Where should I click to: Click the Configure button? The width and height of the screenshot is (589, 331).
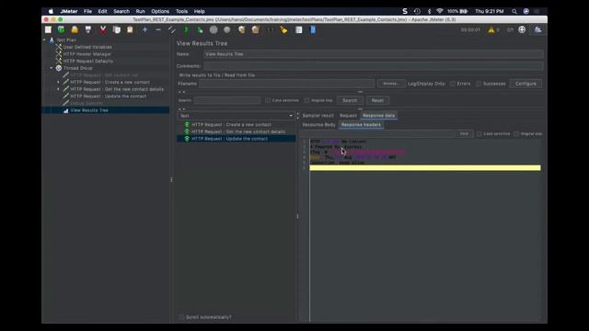pyautogui.click(x=525, y=84)
